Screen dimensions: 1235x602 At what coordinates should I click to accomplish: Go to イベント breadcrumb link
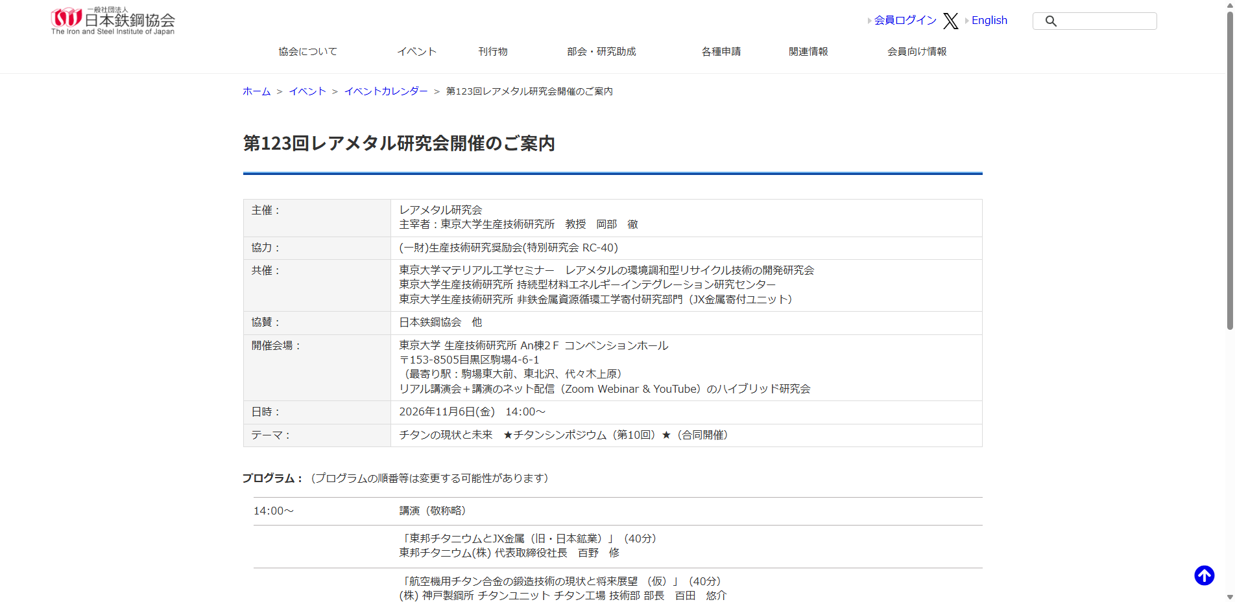(307, 91)
